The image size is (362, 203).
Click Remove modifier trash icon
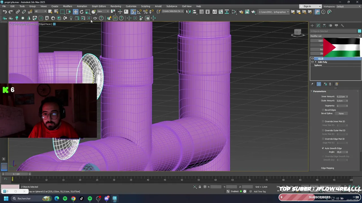(x=330, y=84)
